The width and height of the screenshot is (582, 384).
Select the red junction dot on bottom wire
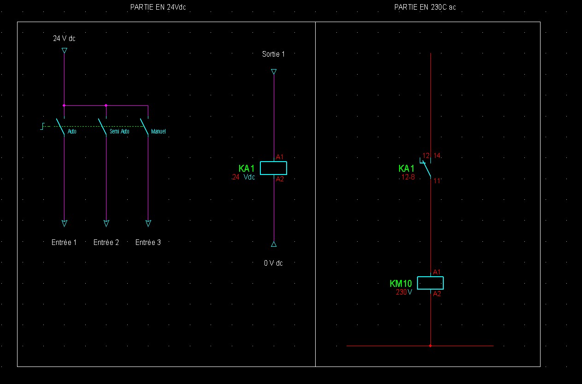[x=430, y=345]
